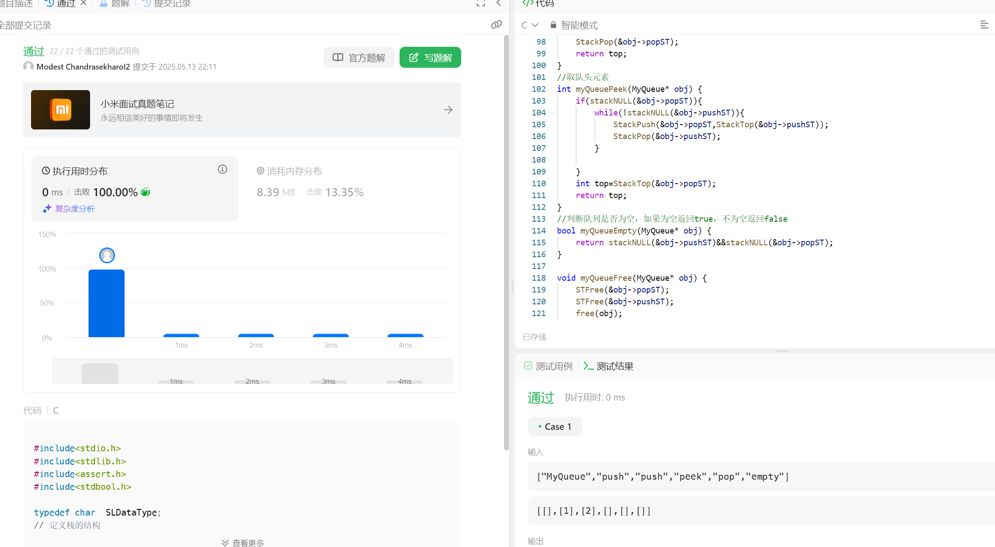Select the Case 1 test result
The width and height of the screenshot is (995, 547).
pyautogui.click(x=555, y=427)
